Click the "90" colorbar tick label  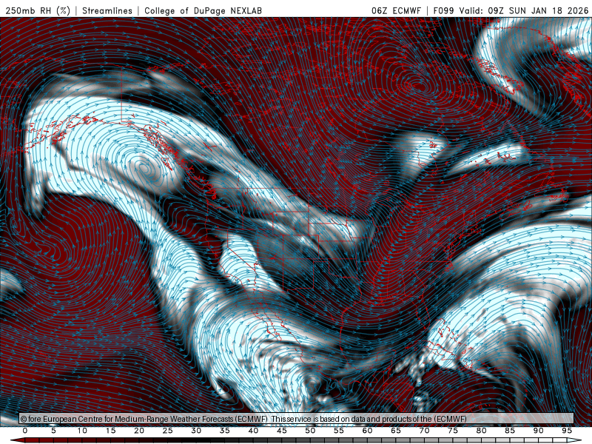pyautogui.click(x=538, y=431)
